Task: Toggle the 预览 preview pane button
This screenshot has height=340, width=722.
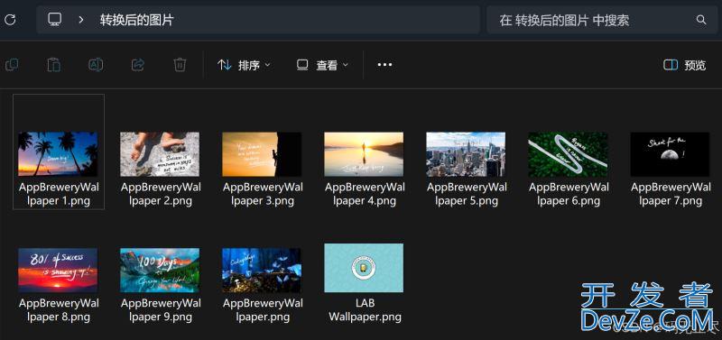Action: 684,65
